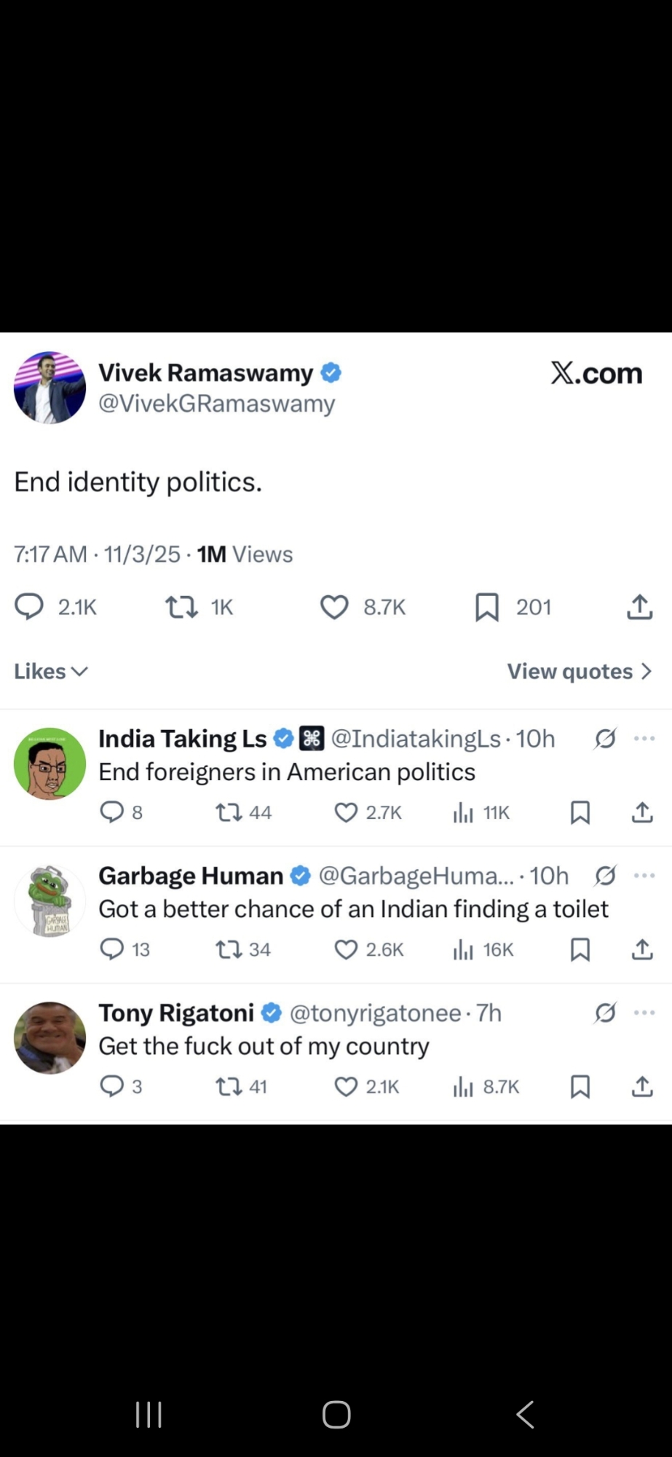This screenshot has height=1457, width=672.
Task: Open more options on India Taking Ls reply
Action: click(x=644, y=739)
